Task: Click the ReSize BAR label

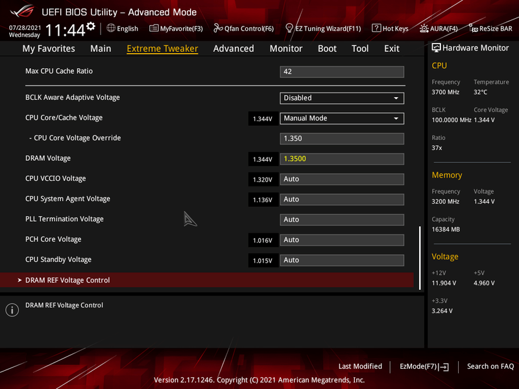Action: coord(496,29)
